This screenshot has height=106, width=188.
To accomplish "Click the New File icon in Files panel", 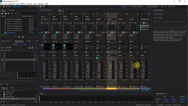I will point(9,13).
